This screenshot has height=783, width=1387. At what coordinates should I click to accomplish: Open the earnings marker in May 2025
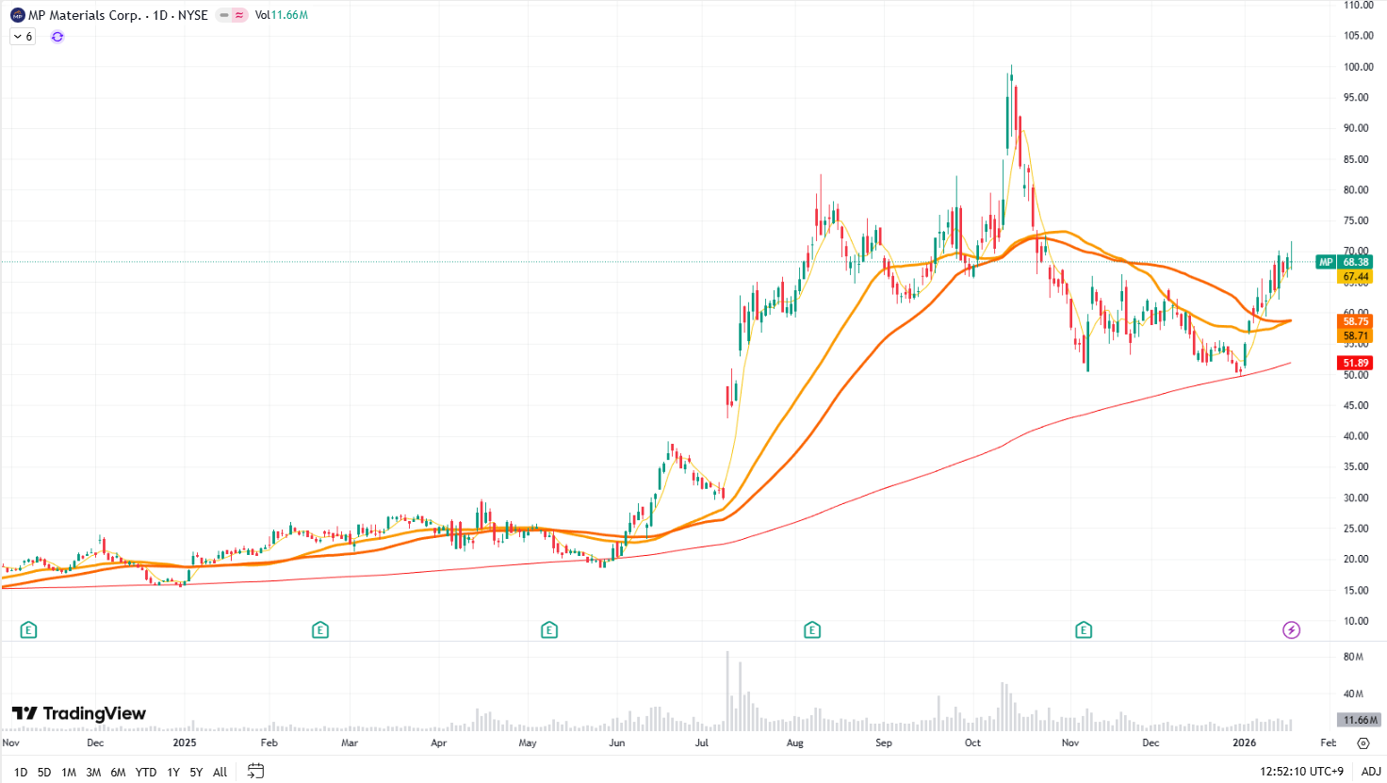(549, 629)
